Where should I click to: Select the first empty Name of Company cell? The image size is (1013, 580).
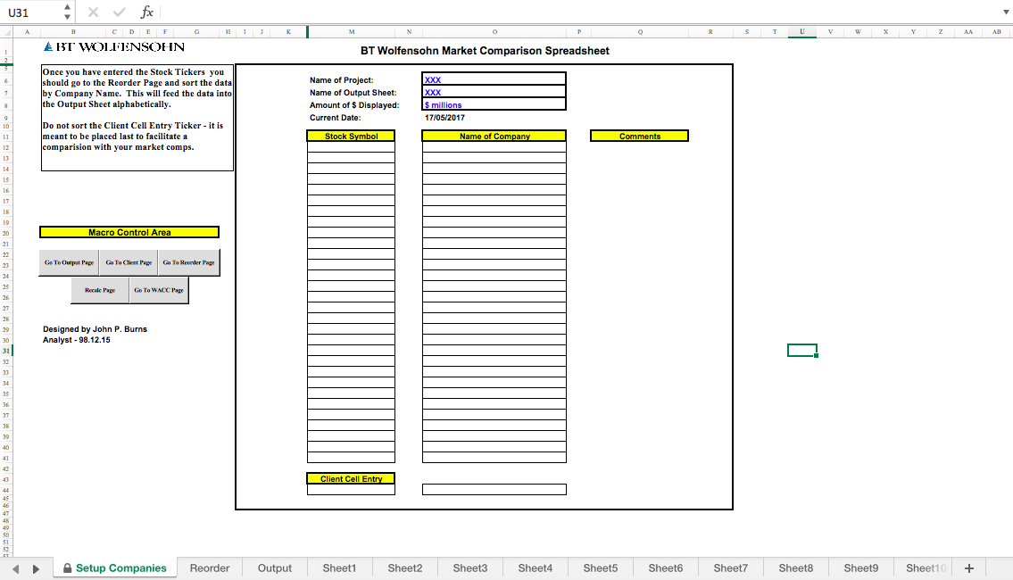(494, 147)
